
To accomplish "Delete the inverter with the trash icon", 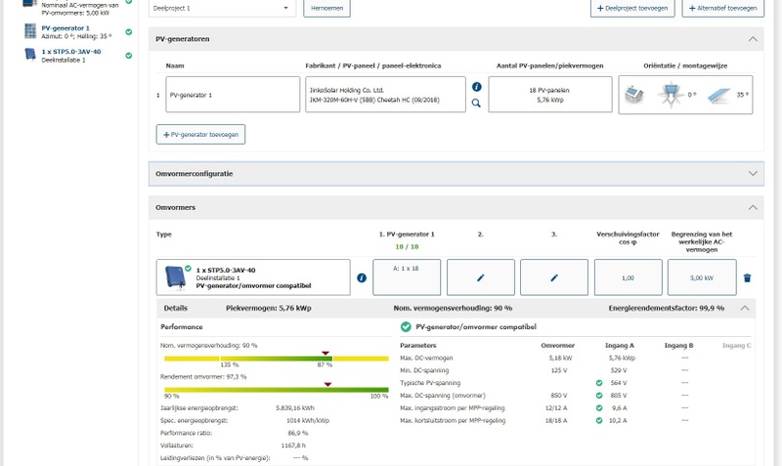I will [x=747, y=277].
